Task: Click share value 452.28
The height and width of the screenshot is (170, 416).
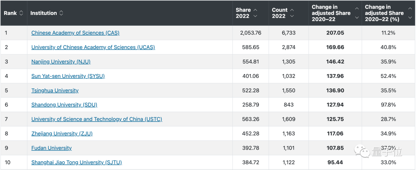Action: tap(251, 134)
